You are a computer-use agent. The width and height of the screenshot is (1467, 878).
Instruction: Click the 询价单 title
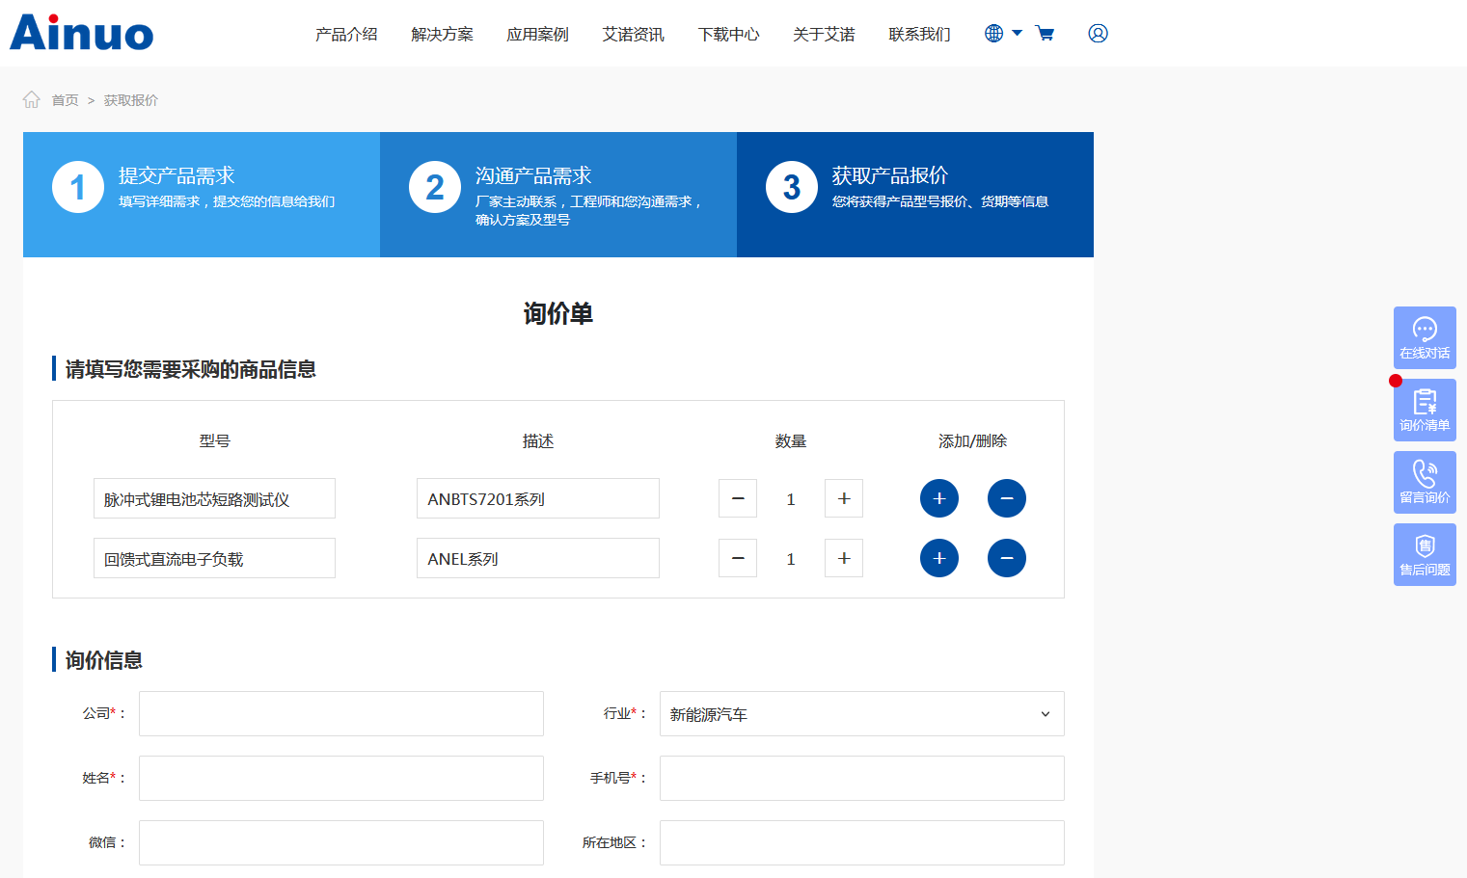[558, 313]
